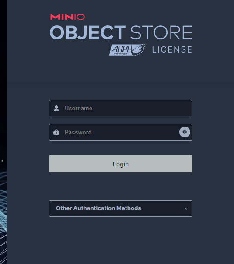Click the black area above wave artwork
The width and height of the screenshot is (234, 264).
pos(3,76)
